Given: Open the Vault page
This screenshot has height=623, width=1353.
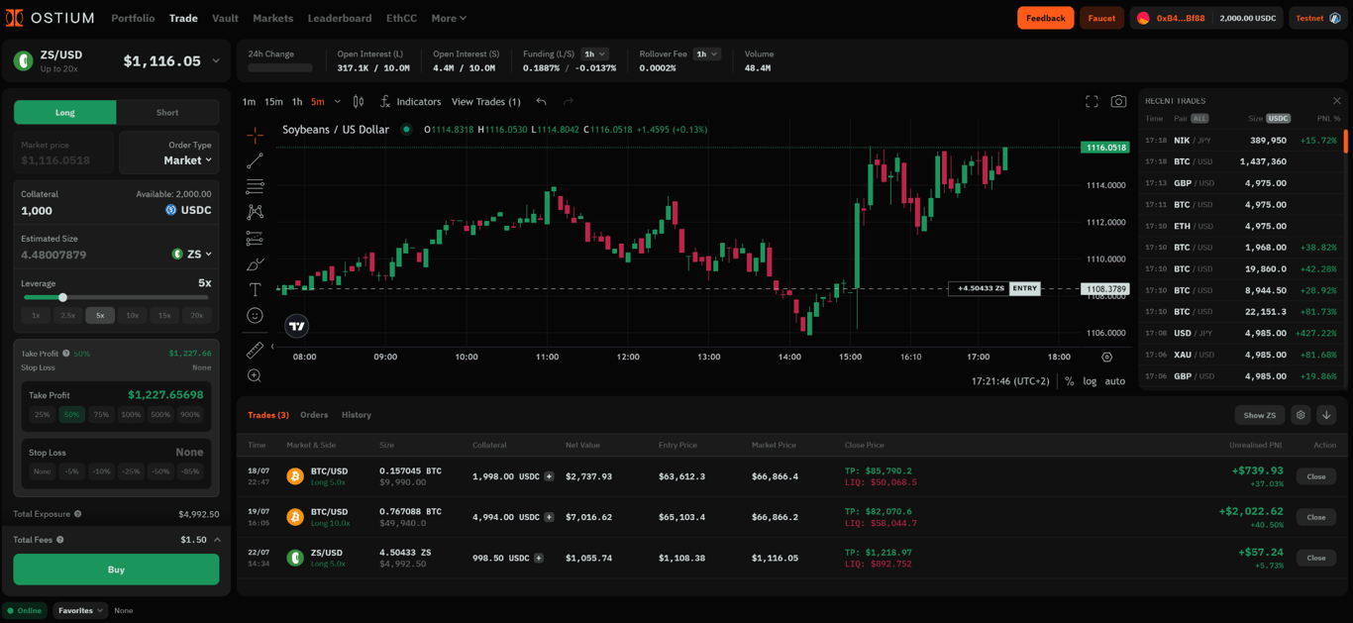Looking at the screenshot, I should pyautogui.click(x=225, y=18).
